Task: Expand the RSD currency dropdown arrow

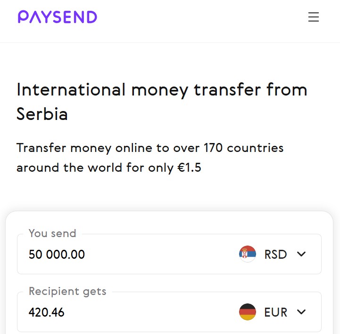Action: coord(302,254)
